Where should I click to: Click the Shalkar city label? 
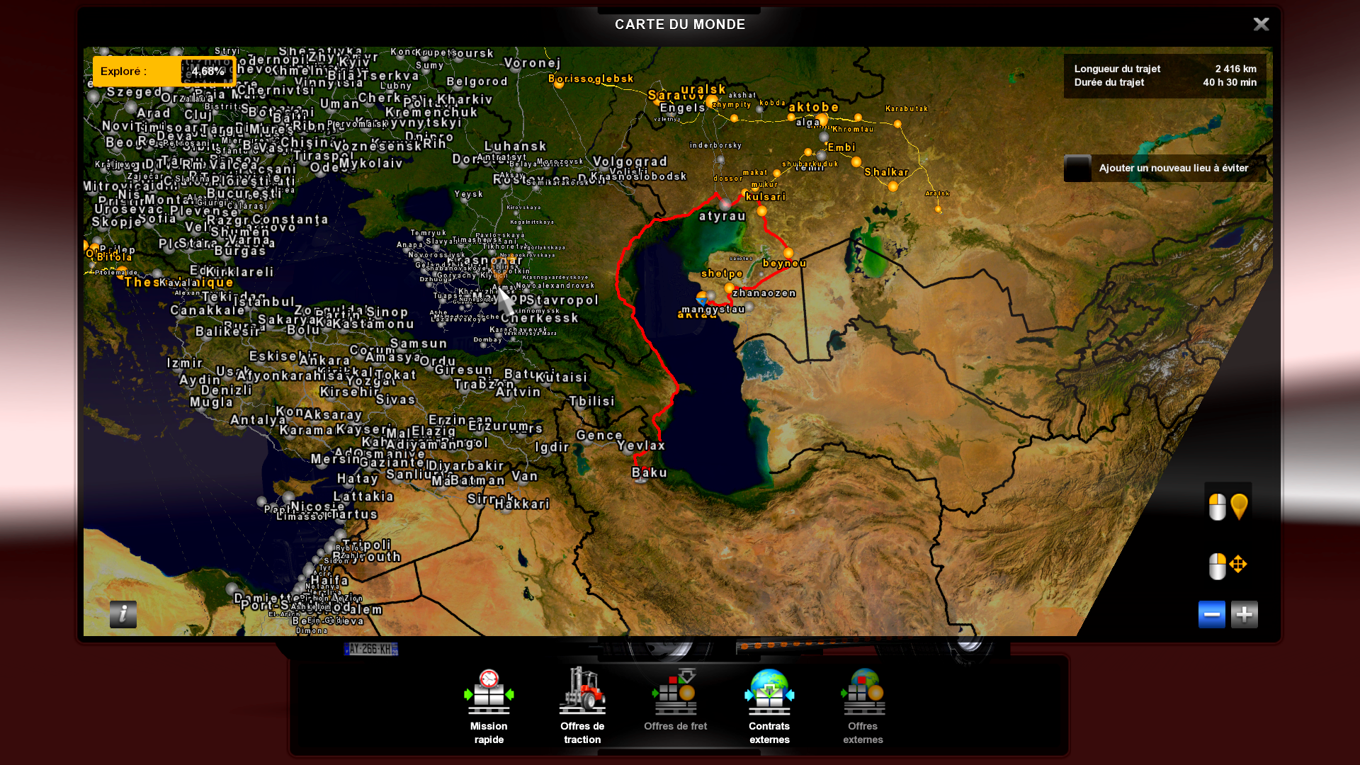[x=886, y=172]
